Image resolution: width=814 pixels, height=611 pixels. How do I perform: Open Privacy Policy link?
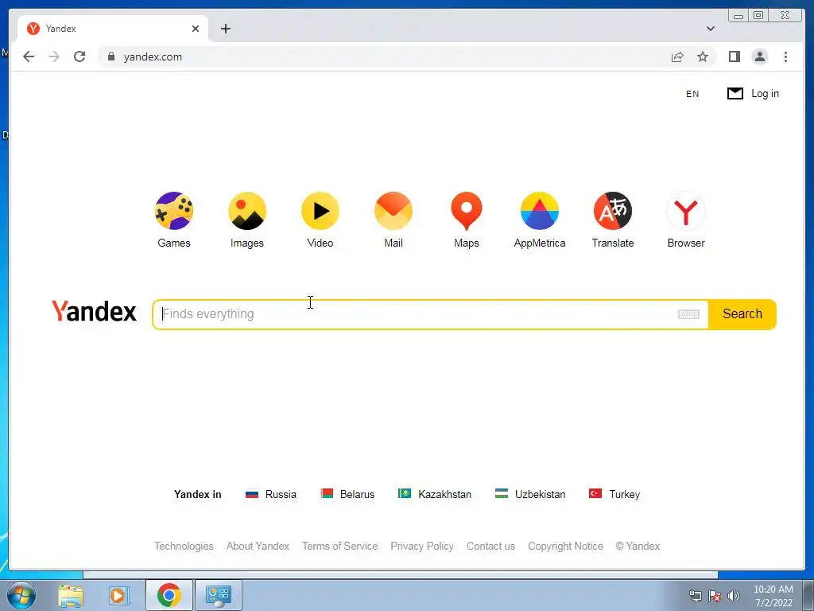pyautogui.click(x=422, y=546)
